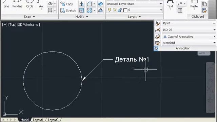Image resolution: width=217 pixels, height=122 pixels.
Task: Open the Dimension Style manager icon
Action: coord(157,30)
